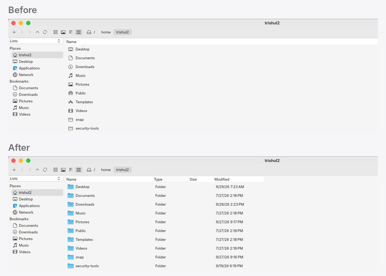Click the home breadcrumb in After window
The image size is (386, 276).
click(x=106, y=170)
